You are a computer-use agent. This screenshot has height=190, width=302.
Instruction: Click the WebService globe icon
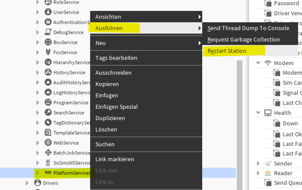[48, 143]
